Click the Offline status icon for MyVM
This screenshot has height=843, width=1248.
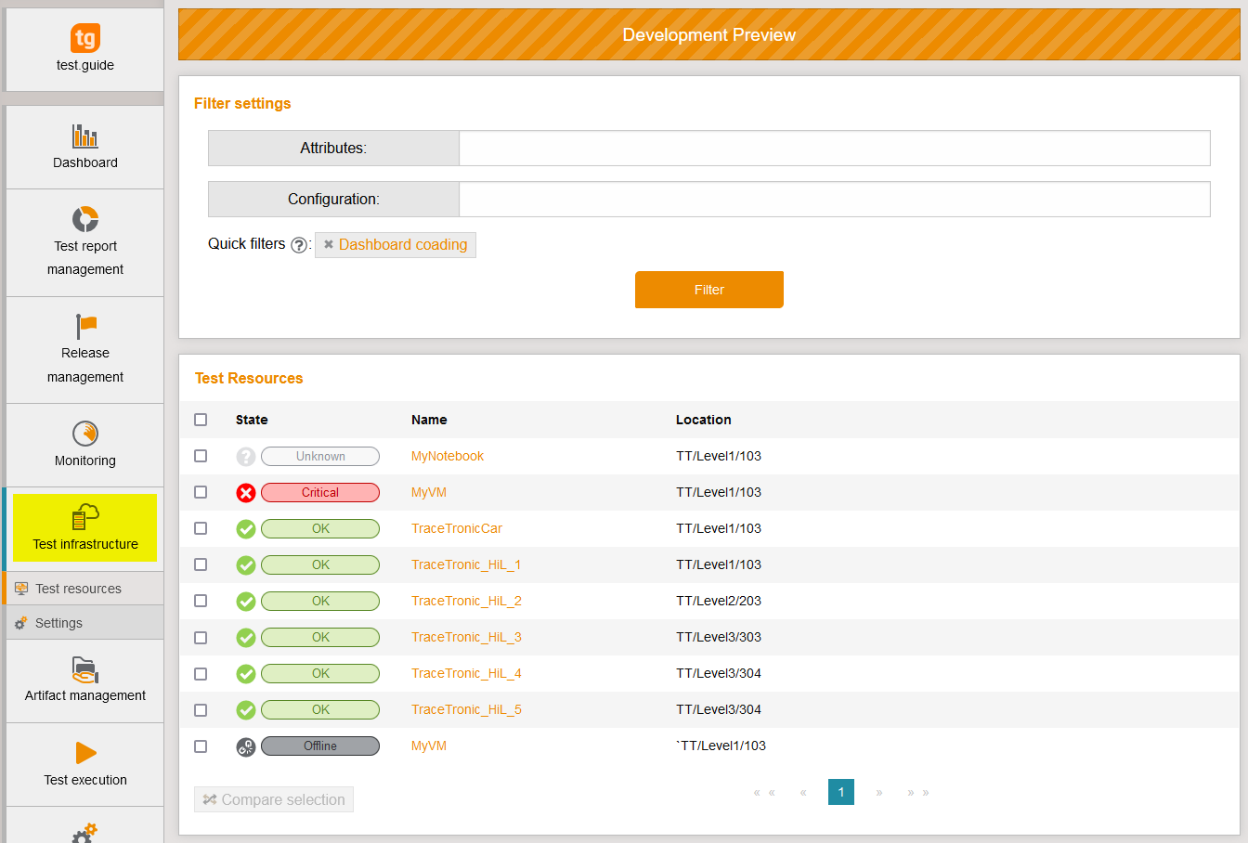tap(245, 746)
